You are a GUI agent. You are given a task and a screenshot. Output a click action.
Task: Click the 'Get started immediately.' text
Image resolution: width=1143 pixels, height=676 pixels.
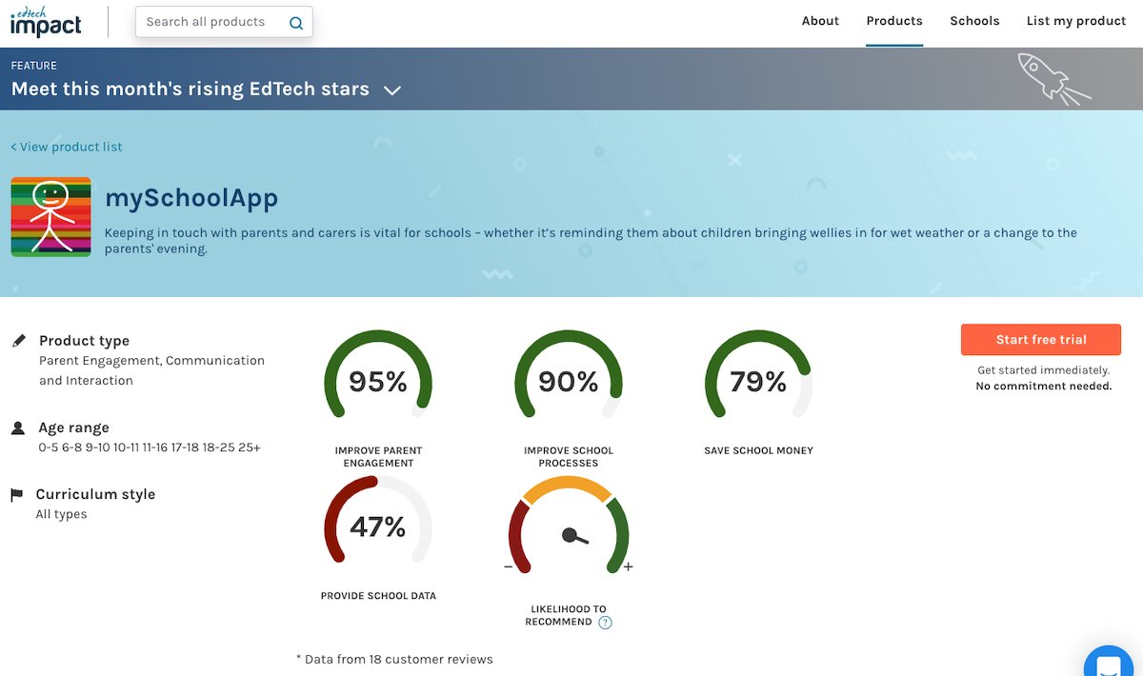coord(1044,370)
